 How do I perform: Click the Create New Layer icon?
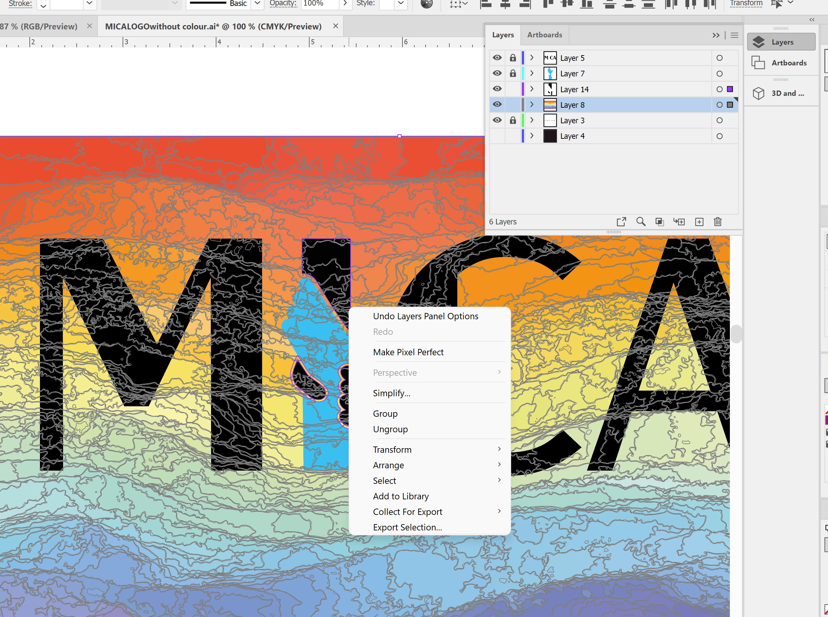(699, 222)
